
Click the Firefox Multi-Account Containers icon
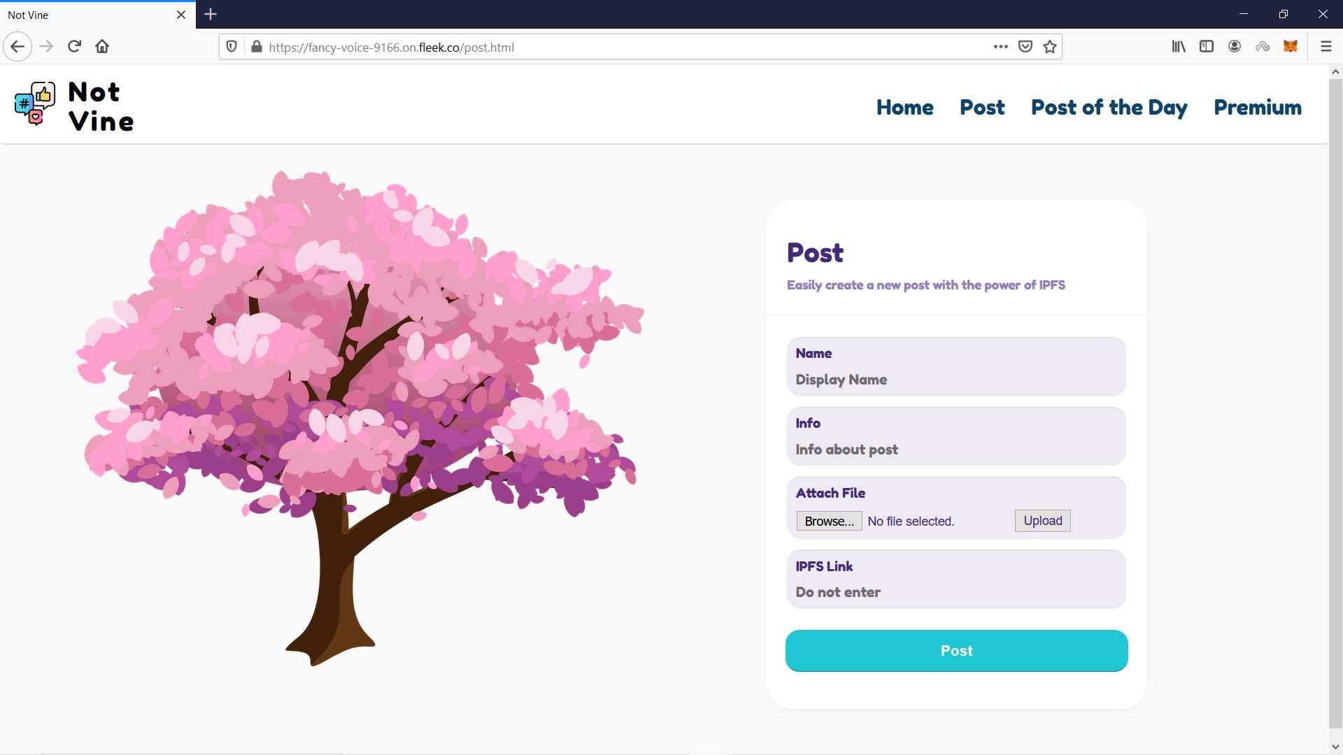[1263, 46]
